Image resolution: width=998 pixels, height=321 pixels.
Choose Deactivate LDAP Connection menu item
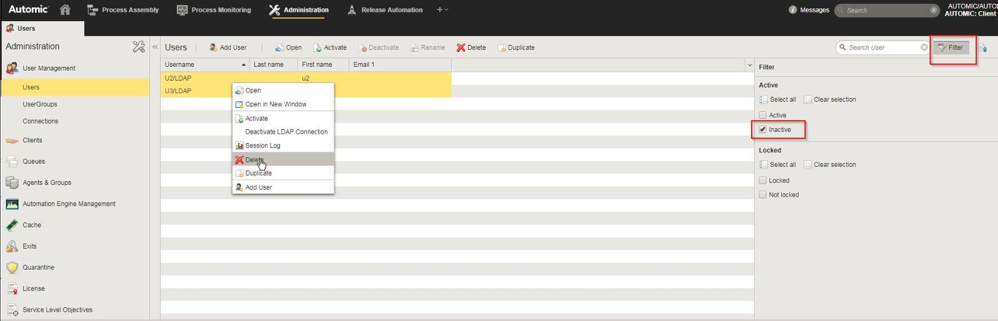pos(283,132)
